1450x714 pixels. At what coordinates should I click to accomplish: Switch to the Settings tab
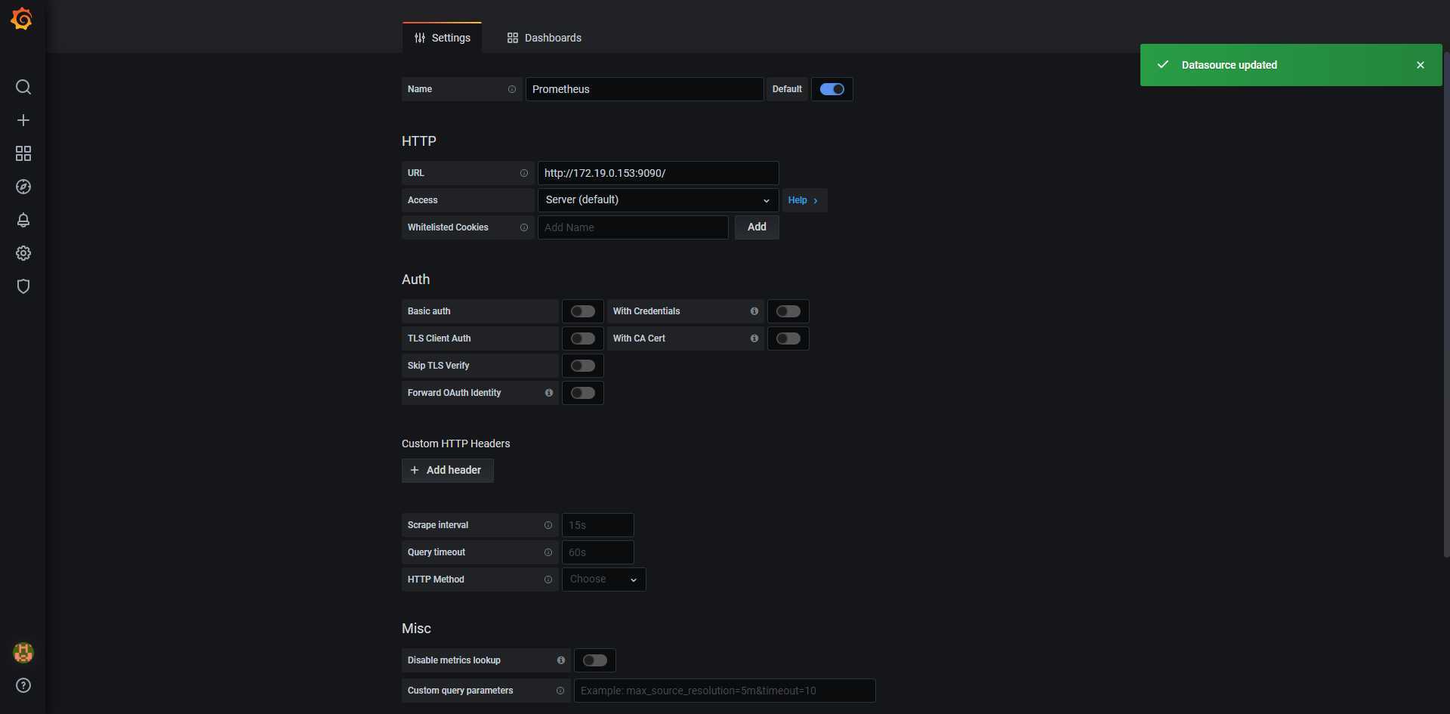pos(442,38)
